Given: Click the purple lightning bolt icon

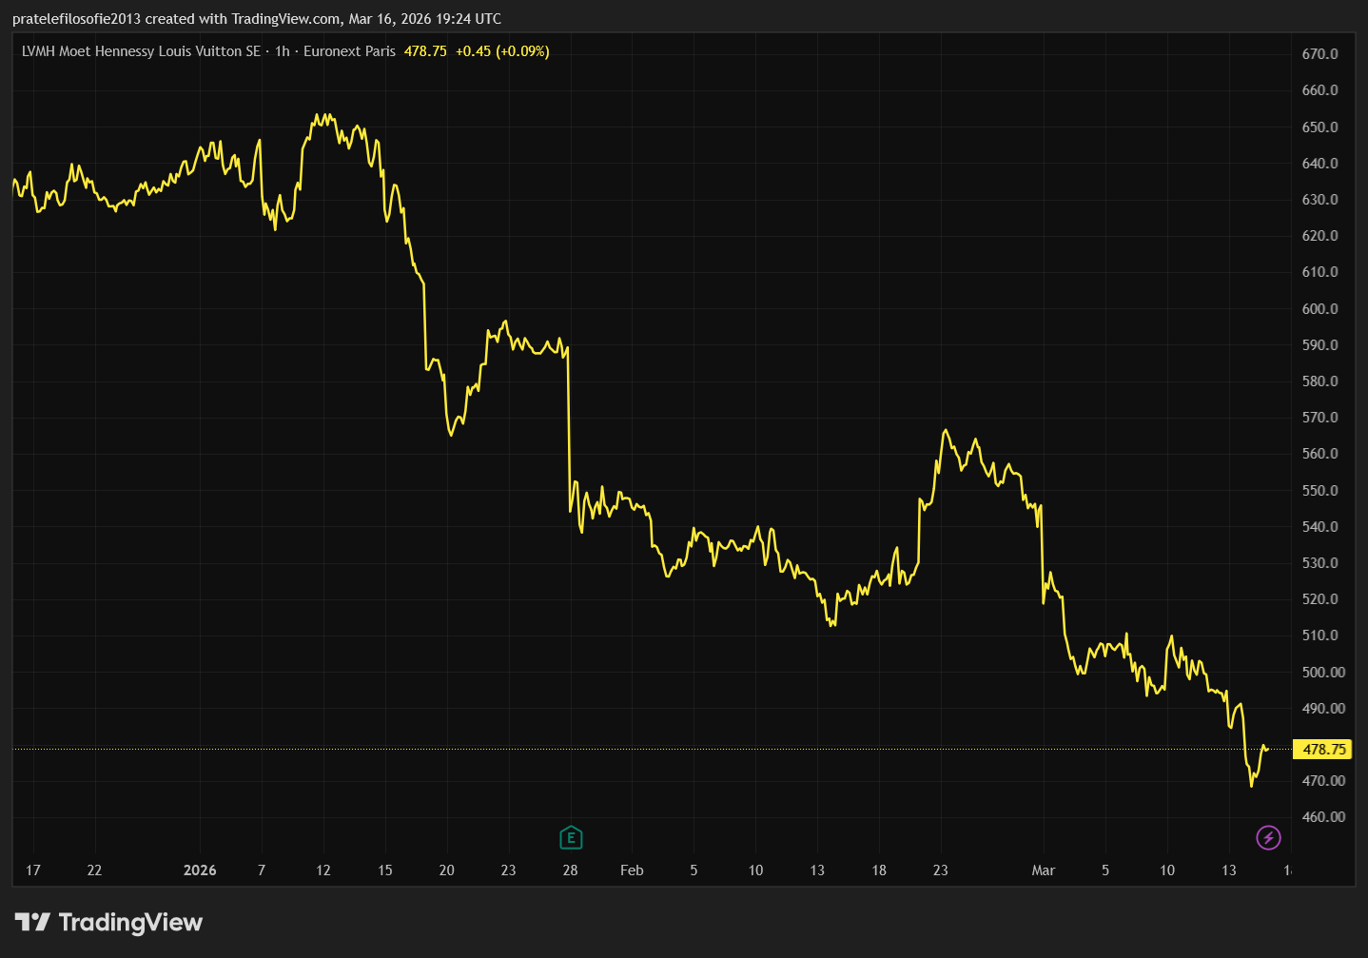Looking at the screenshot, I should point(1268,837).
